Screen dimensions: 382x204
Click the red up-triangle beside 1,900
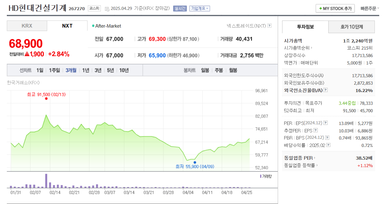click(x=27, y=54)
